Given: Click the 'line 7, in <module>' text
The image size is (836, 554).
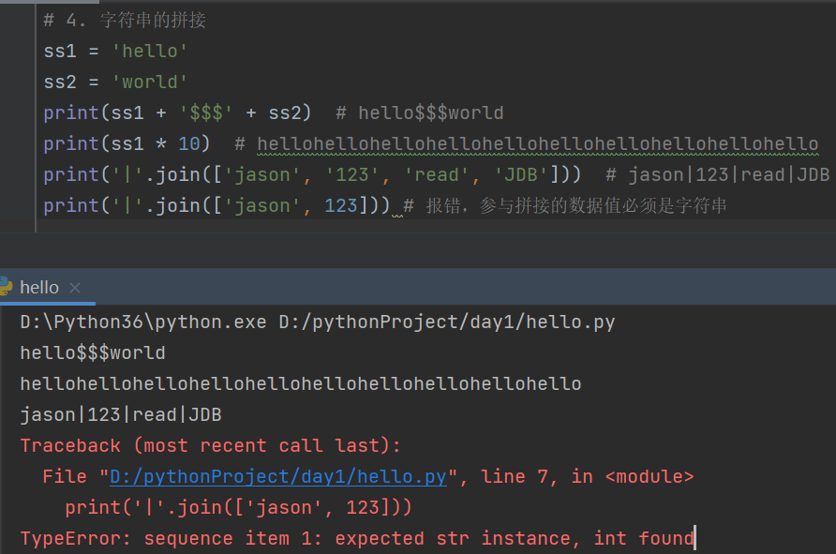Looking at the screenshot, I should coord(587,477).
